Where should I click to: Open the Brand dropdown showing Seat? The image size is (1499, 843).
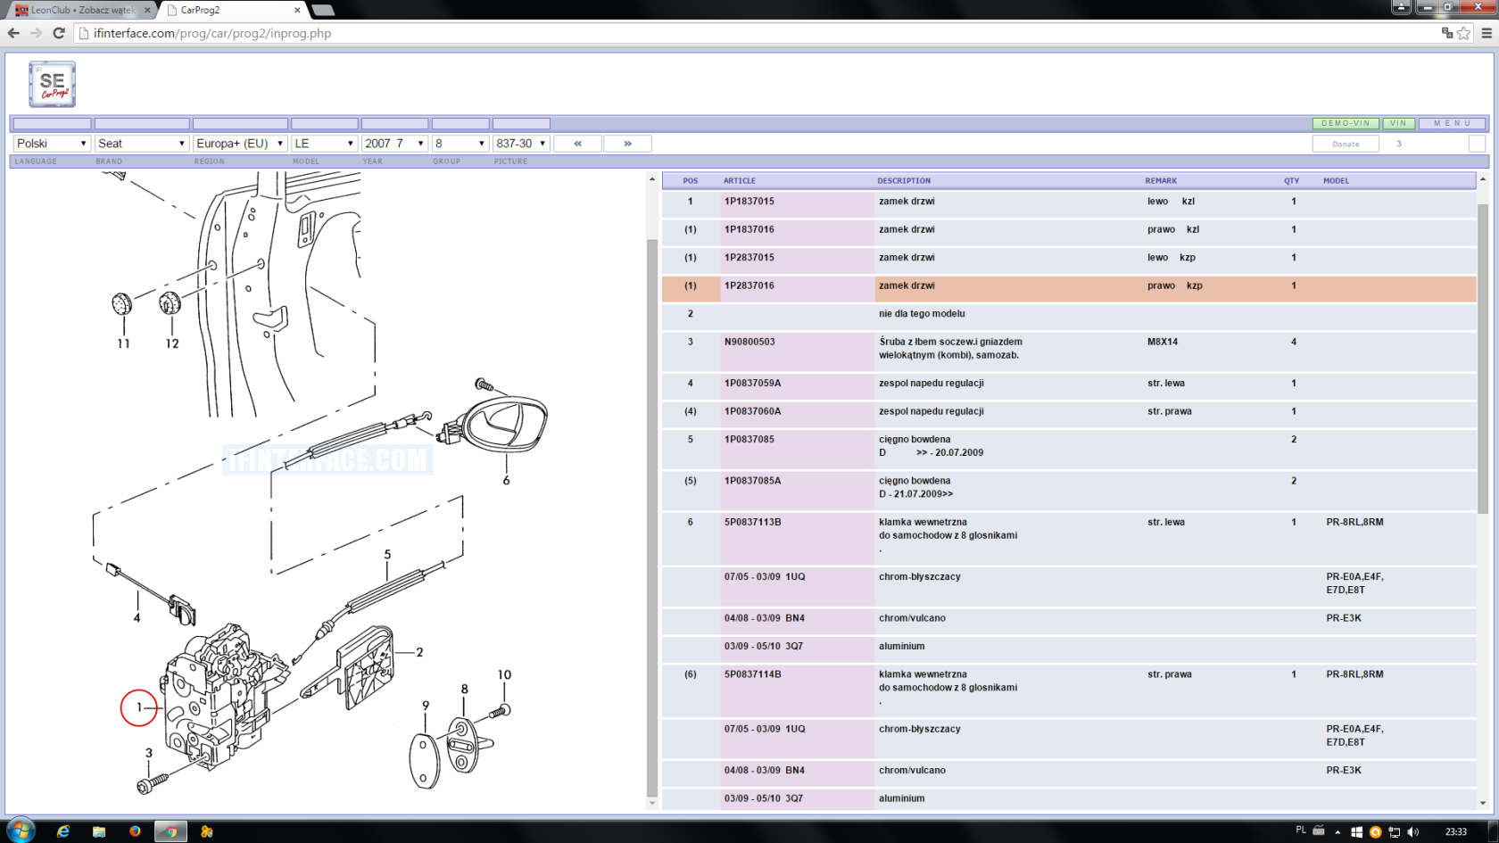tap(142, 144)
